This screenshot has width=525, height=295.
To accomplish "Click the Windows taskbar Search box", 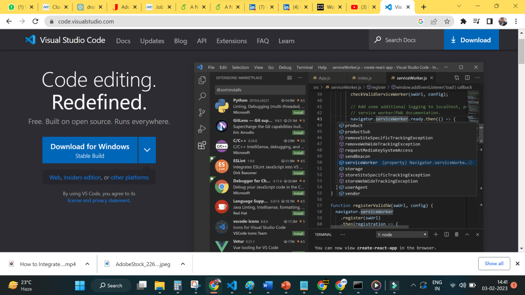I will tap(111, 285).
